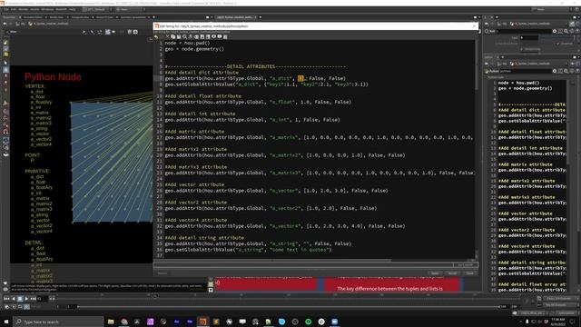This screenshot has width=581, height=327.
Task: Click the 'Type here to search' taskbar box
Action: (x=58, y=322)
